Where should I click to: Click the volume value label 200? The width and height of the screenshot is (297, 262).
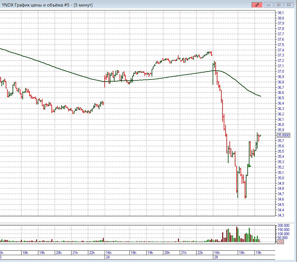click(281, 242)
